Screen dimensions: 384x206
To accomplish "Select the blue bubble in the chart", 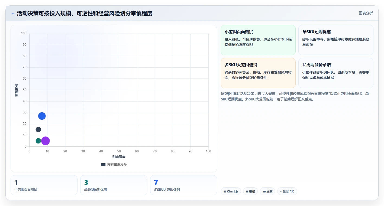I will coord(42,116).
